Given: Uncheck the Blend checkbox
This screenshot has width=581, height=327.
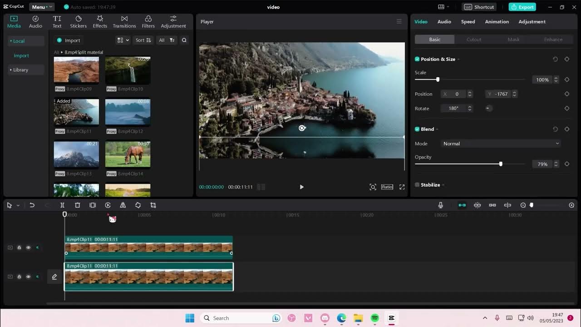Looking at the screenshot, I should 417,129.
